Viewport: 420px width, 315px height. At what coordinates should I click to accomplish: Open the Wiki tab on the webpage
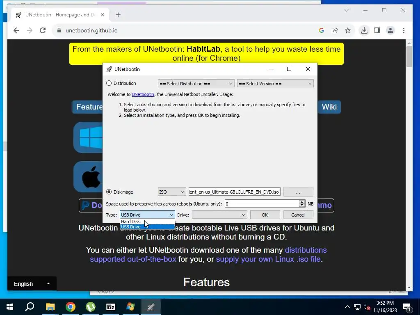(329, 107)
